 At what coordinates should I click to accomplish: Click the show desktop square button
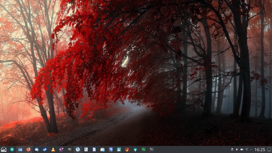pyautogui.click(x=269, y=150)
